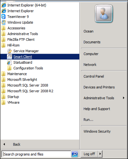
Task: Click the Smart Client program icon
Action: tap(9, 57)
